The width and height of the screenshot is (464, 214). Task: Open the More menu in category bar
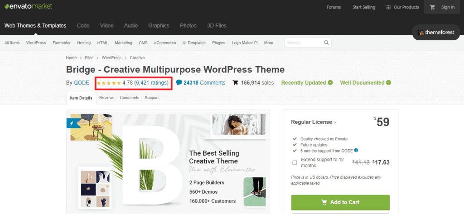[269, 43]
